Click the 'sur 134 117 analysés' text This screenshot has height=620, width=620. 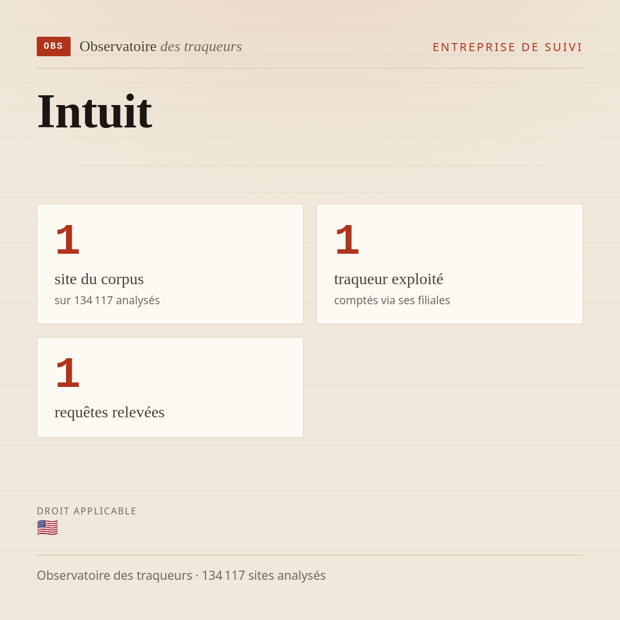click(107, 300)
